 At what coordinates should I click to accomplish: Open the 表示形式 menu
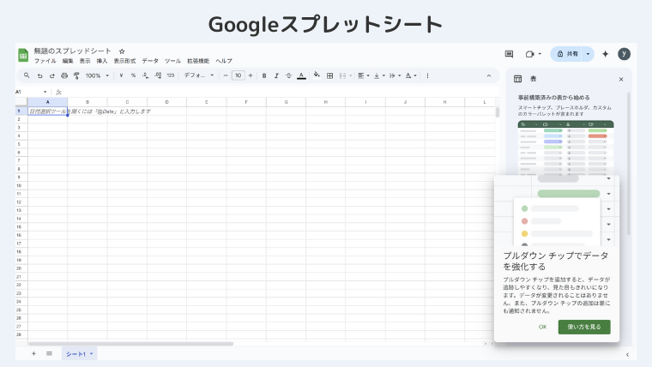(124, 61)
